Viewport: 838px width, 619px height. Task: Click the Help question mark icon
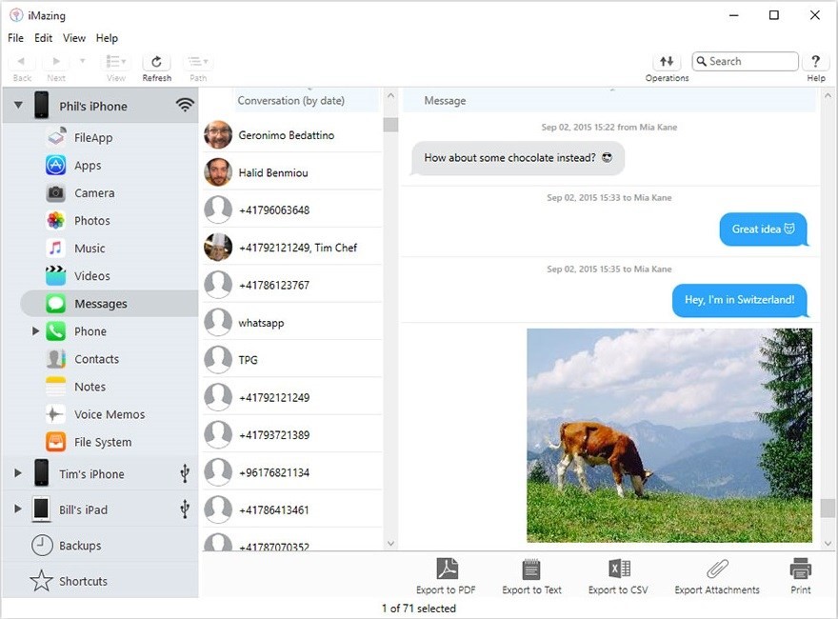tap(815, 62)
